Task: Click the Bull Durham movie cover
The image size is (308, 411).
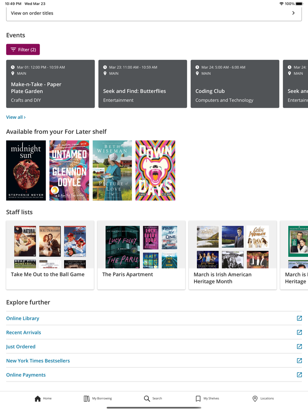Action: (50, 241)
